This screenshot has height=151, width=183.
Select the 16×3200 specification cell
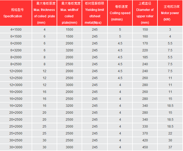click(16, 106)
